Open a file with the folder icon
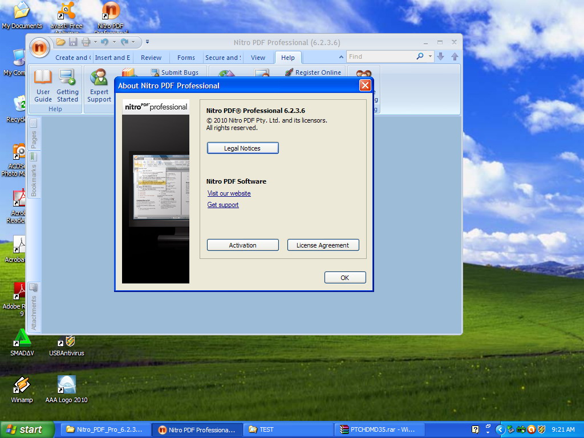Viewport: 584px width, 438px height. point(61,42)
